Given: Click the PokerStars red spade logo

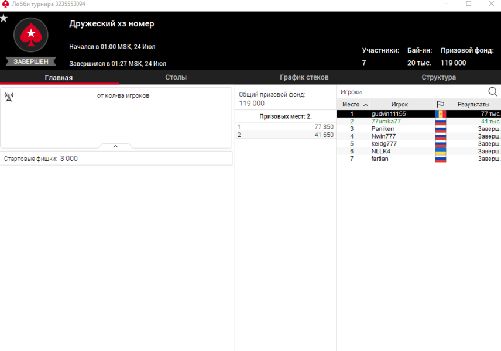Looking at the screenshot, I should tap(30, 36).
